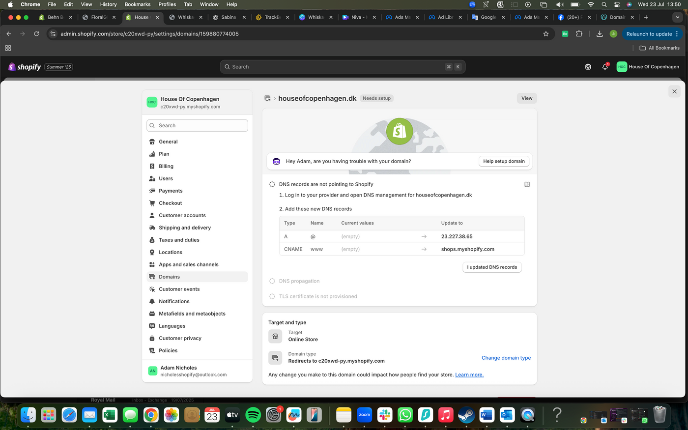The width and height of the screenshot is (688, 430).
Task: Click the settings Search field
Action: click(x=197, y=126)
